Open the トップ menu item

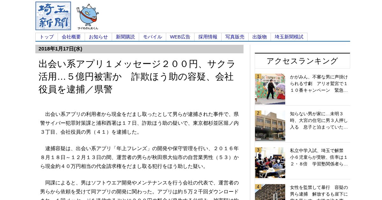click(x=46, y=37)
